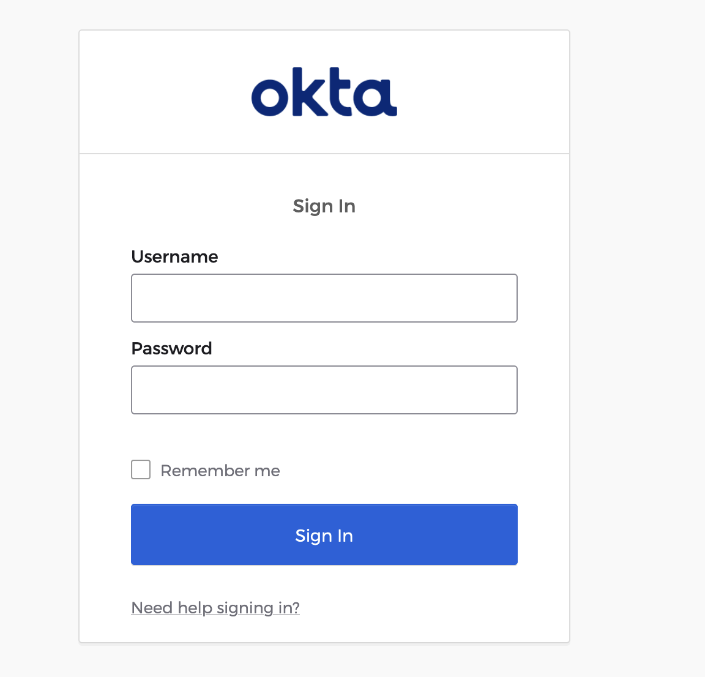Image resolution: width=705 pixels, height=677 pixels.
Task: Click the Remember me label text
Action: (220, 471)
